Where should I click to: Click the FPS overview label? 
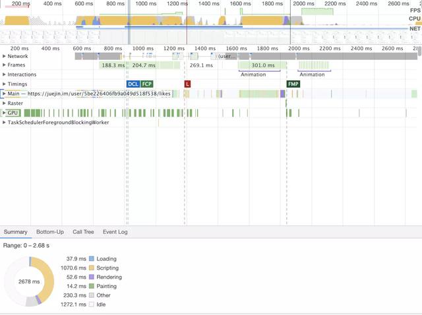pos(415,11)
